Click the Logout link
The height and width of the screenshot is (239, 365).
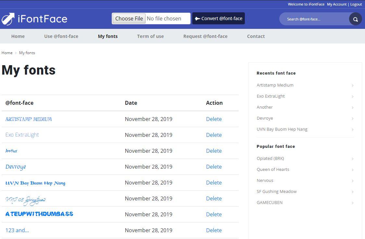tap(356, 4)
